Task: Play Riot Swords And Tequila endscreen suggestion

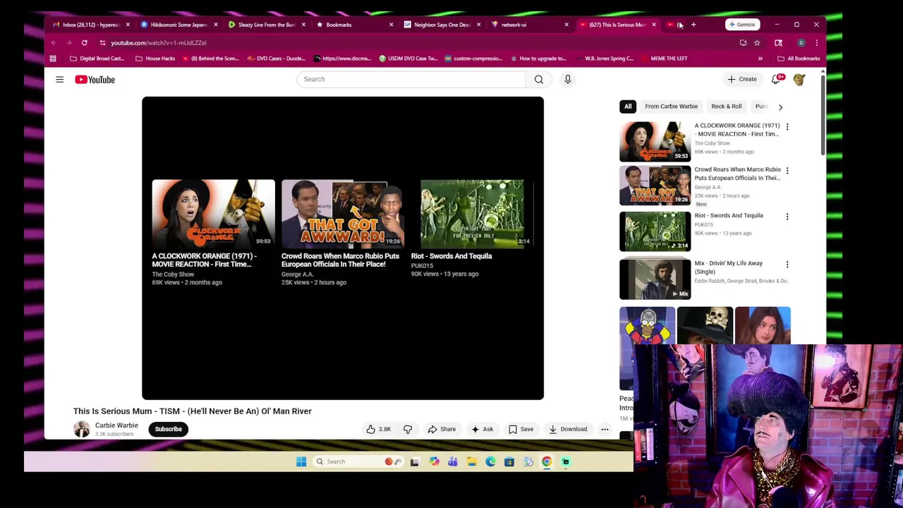Action: tap(472, 213)
